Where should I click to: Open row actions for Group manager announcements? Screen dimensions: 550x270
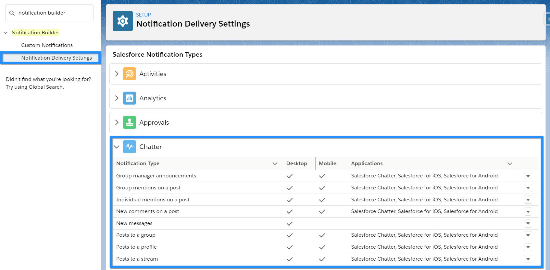(528, 176)
